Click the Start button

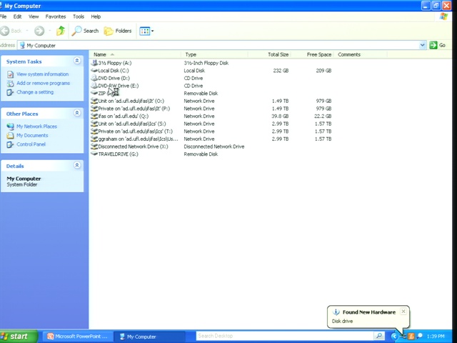tap(19, 337)
